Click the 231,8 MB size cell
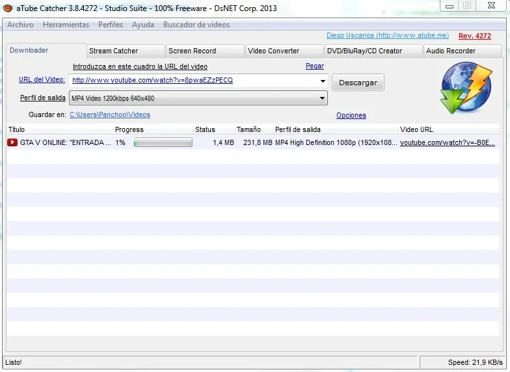This screenshot has height=372, width=510. tap(258, 142)
